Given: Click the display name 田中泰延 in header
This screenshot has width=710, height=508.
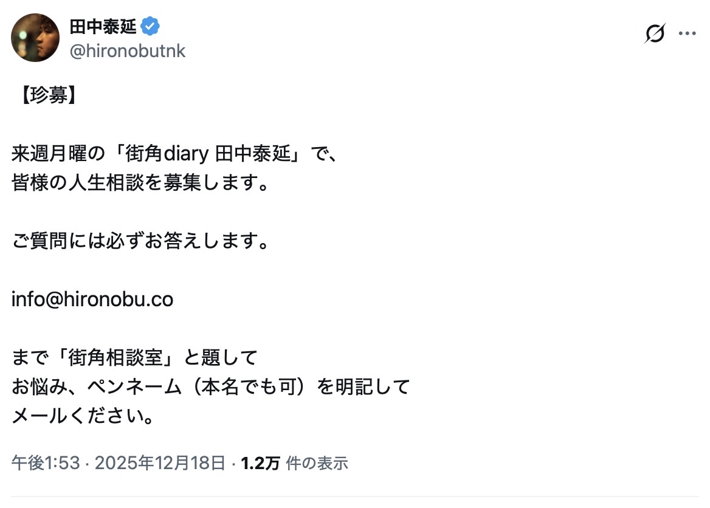Looking at the screenshot, I should click(103, 27).
